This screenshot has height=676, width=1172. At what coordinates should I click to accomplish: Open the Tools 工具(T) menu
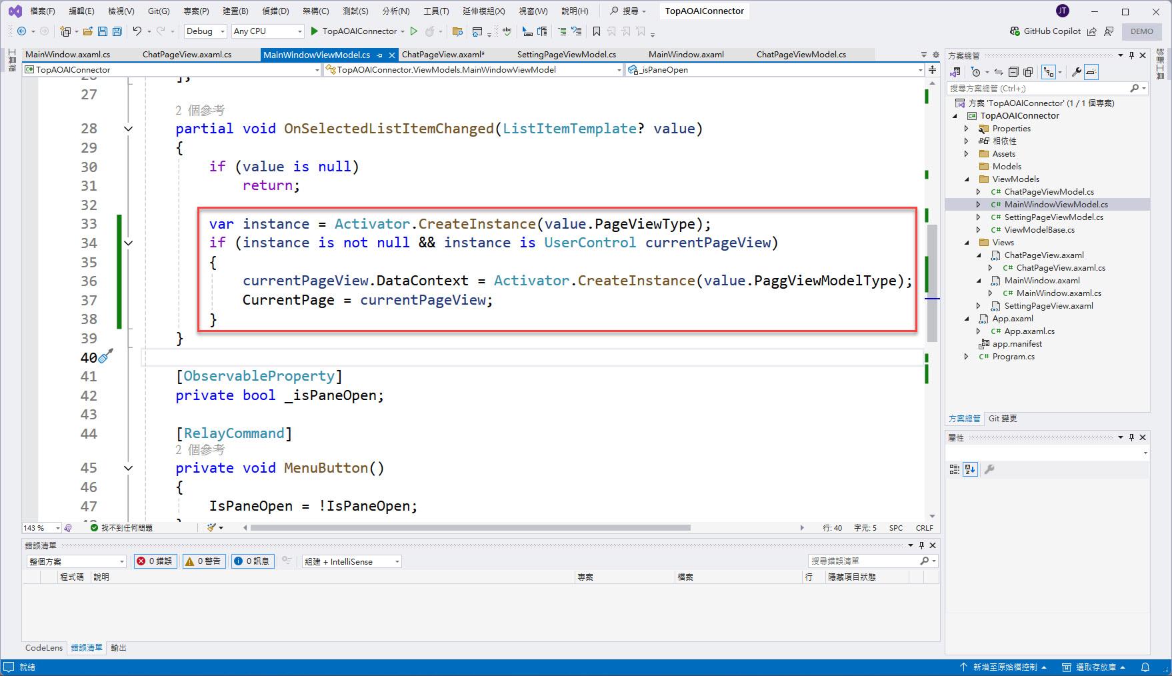(x=436, y=11)
